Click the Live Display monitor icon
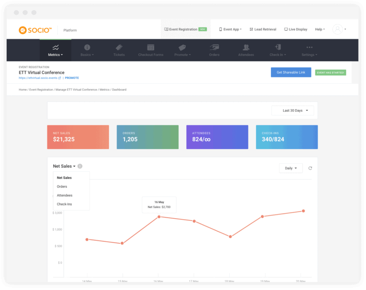This screenshot has height=290, width=366. click(x=286, y=30)
